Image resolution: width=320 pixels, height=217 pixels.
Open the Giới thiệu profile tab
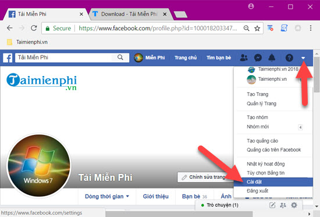point(156,197)
